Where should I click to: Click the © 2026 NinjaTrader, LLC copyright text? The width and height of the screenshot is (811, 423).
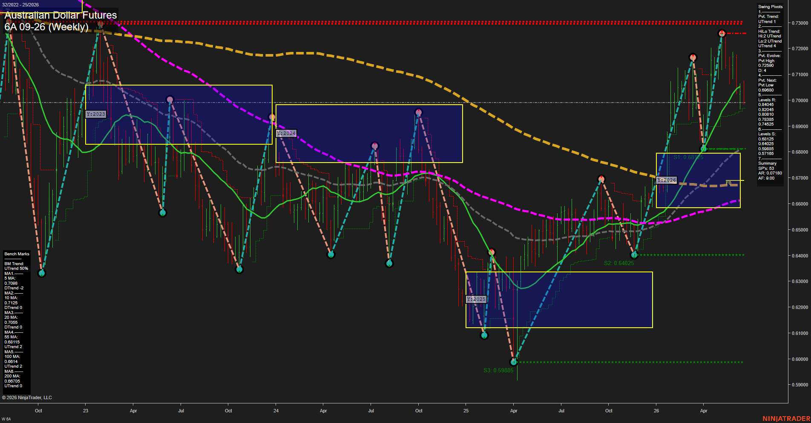(x=27, y=397)
